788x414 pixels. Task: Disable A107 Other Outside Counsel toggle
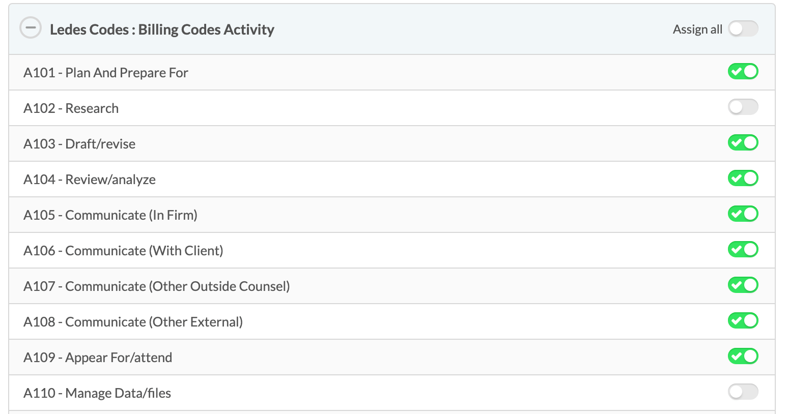[x=743, y=285]
